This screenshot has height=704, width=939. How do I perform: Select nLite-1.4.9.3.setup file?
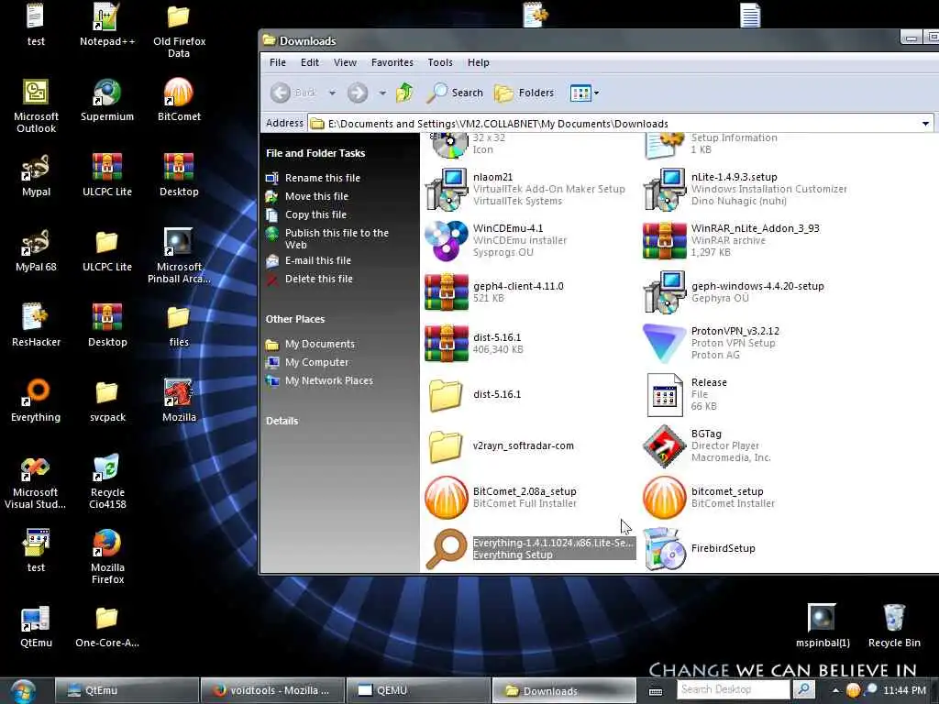coord(746,189)
